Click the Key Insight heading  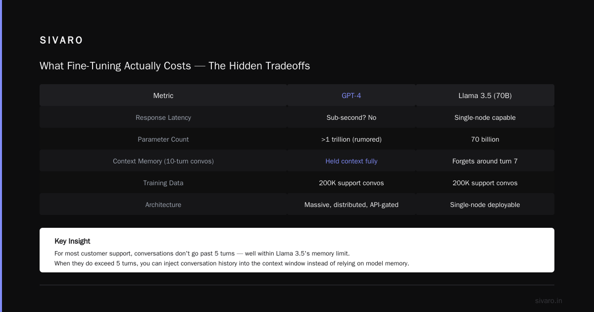[72, 241]
